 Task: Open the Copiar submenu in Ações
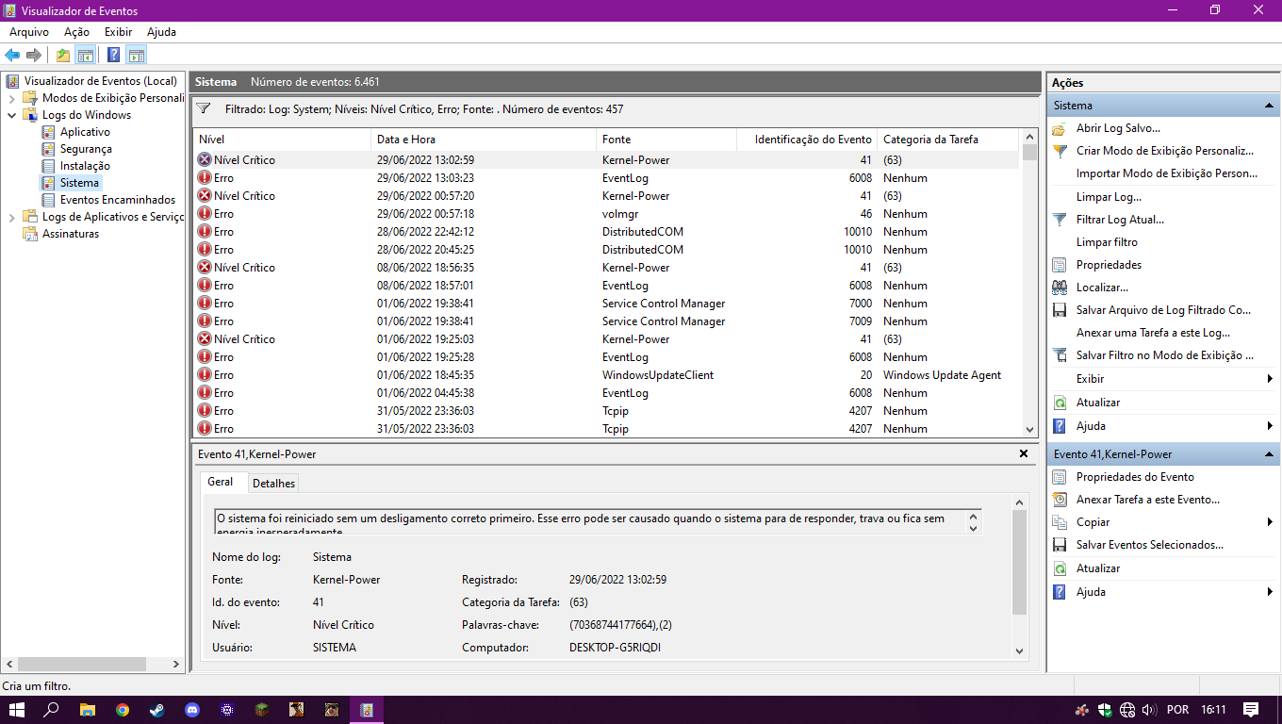click(x=1163, y=522)
